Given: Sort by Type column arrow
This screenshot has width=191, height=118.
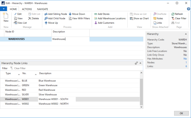Looking at the screenshot, I should click(19, 74).
